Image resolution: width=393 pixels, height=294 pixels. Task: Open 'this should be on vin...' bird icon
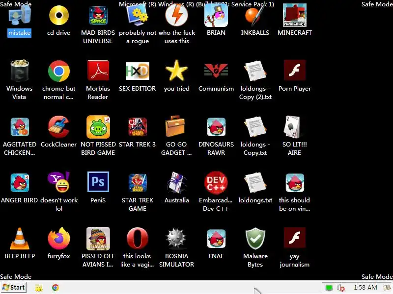(294, 183)
